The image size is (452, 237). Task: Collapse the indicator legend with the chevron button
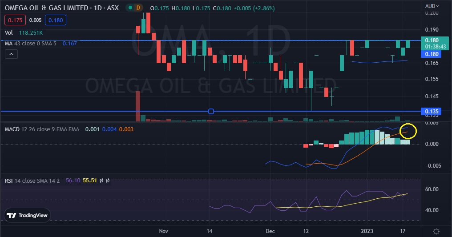pyautogui.click(x=11, y=54)
